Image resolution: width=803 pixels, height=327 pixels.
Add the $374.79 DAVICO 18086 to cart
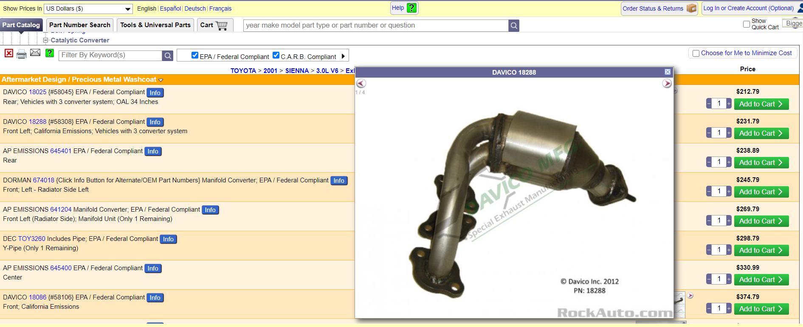[761, 309]
